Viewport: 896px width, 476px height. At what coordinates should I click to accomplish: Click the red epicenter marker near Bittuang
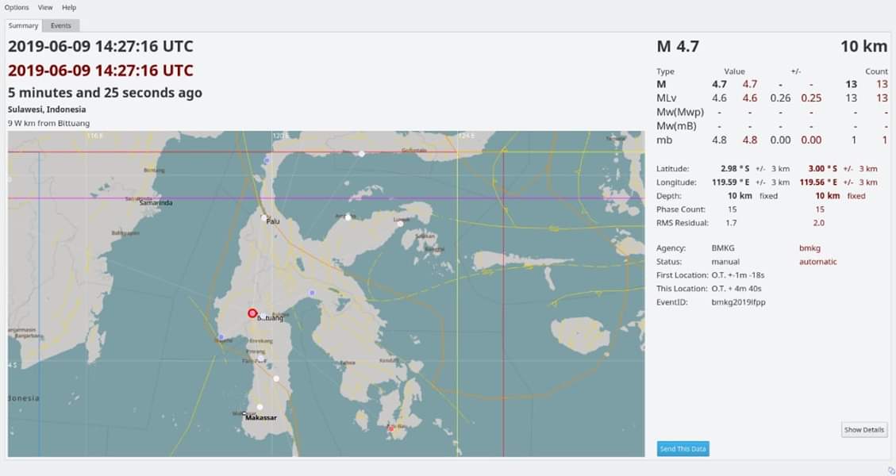pyautogui.click(x=252, y=313)
